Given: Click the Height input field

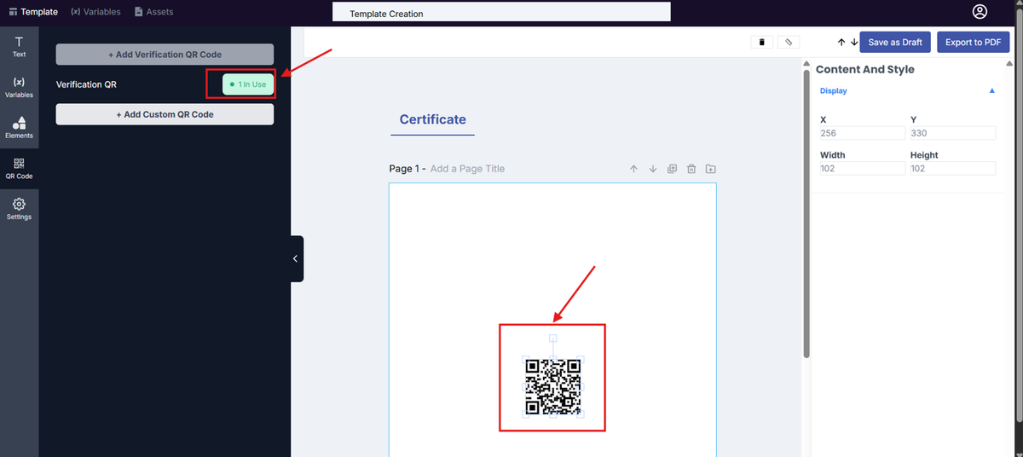Looking at the screenshot, I should [952, 169].
